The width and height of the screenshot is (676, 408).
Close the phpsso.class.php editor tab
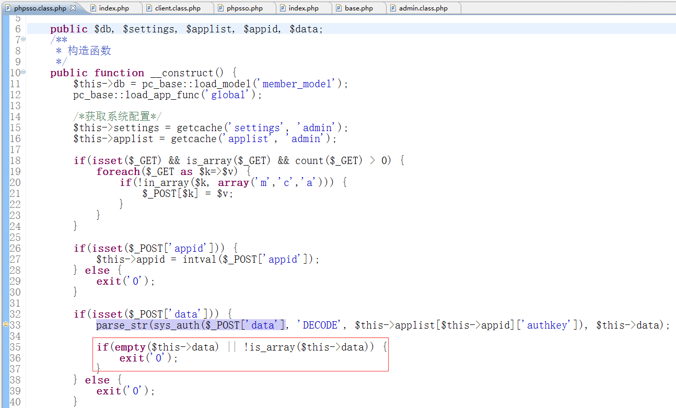tap(73, 8)
